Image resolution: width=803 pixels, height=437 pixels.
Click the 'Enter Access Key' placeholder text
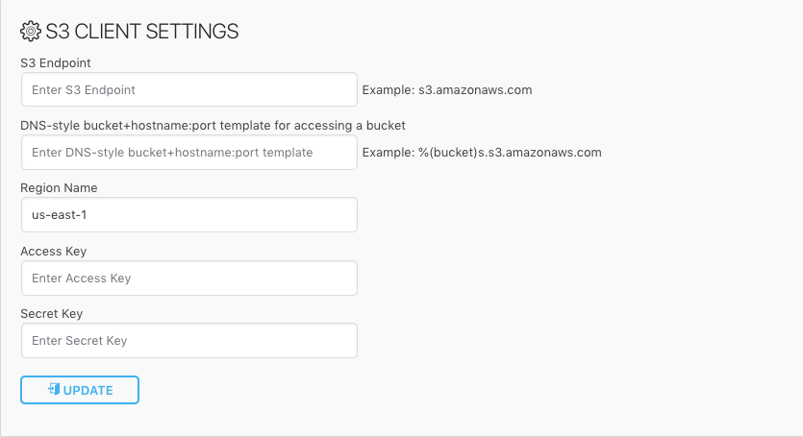coord(81,279)
